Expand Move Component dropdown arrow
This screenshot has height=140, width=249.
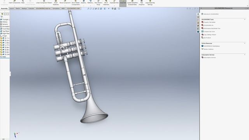pos(65,6)
